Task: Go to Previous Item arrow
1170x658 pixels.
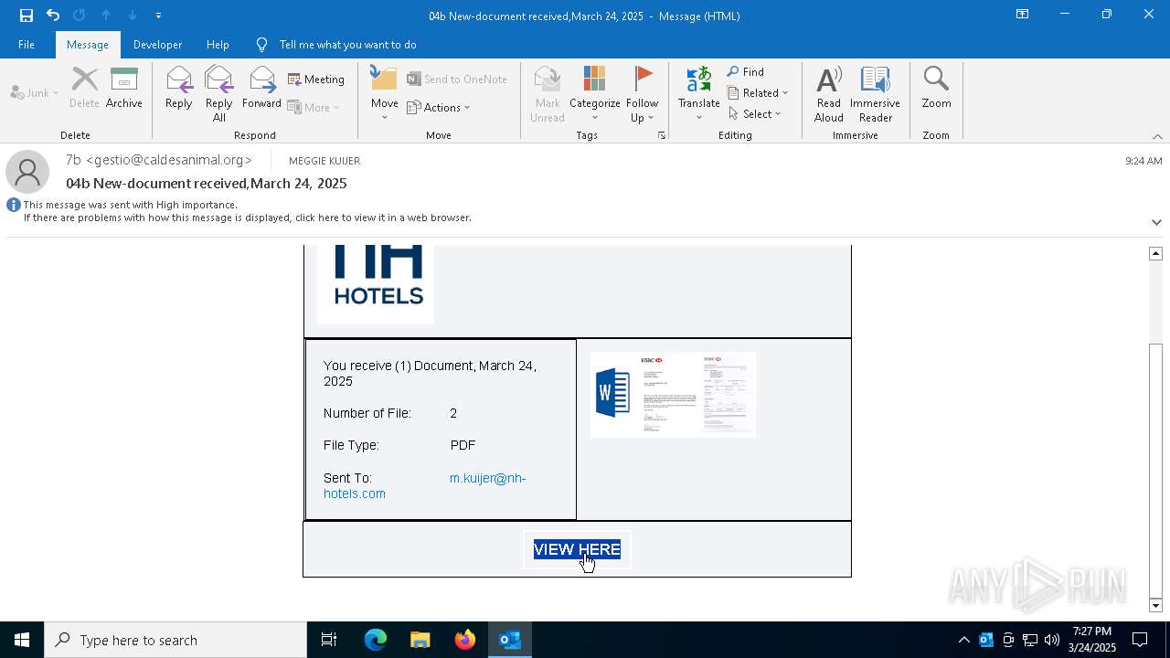Action: pos(106,16)
